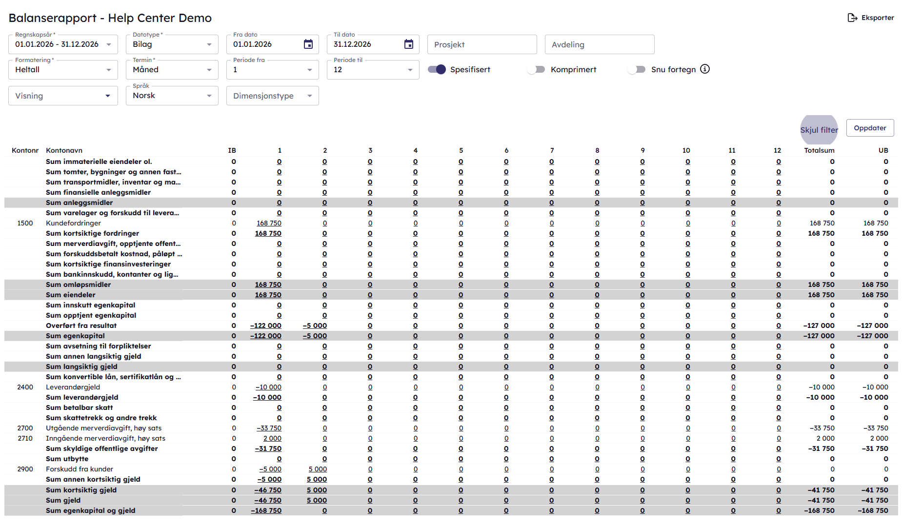Open Forskudd fra kunder period 2 amount
The height and width of the screenshot is (529, 902).
coord(318,469)
